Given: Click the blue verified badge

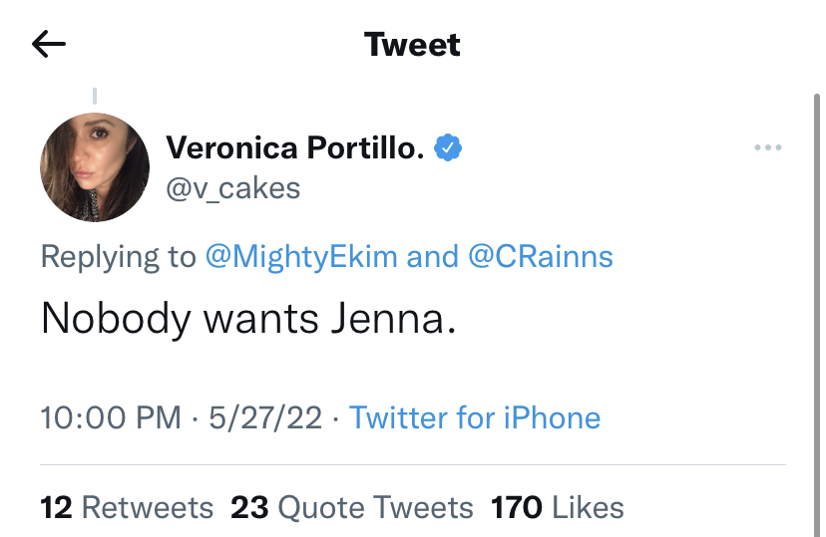Looking at the screenshot, I should click(448, 147).
